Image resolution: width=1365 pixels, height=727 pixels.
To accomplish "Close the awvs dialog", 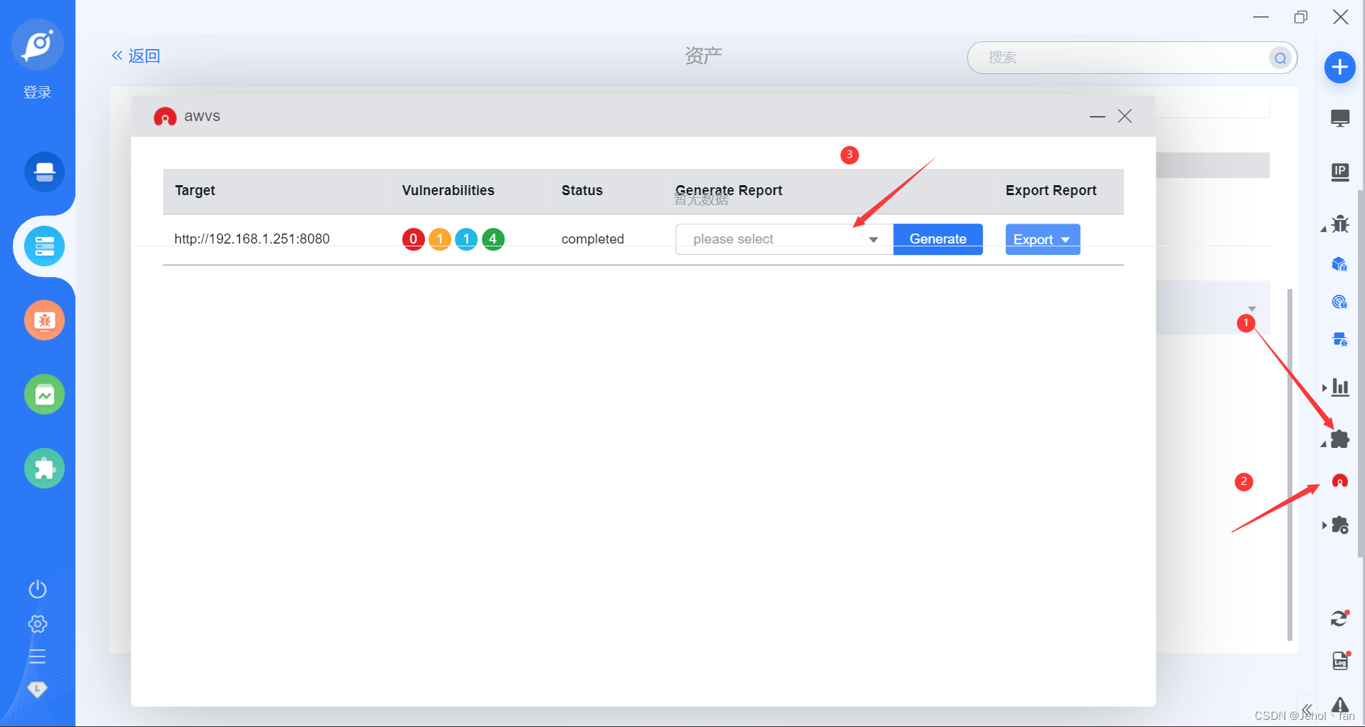I will tap(1124, 116).
